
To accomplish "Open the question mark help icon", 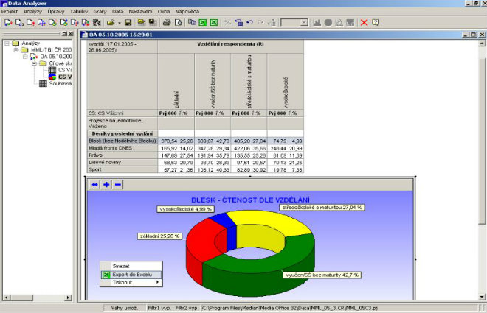I will click(375, 22).
